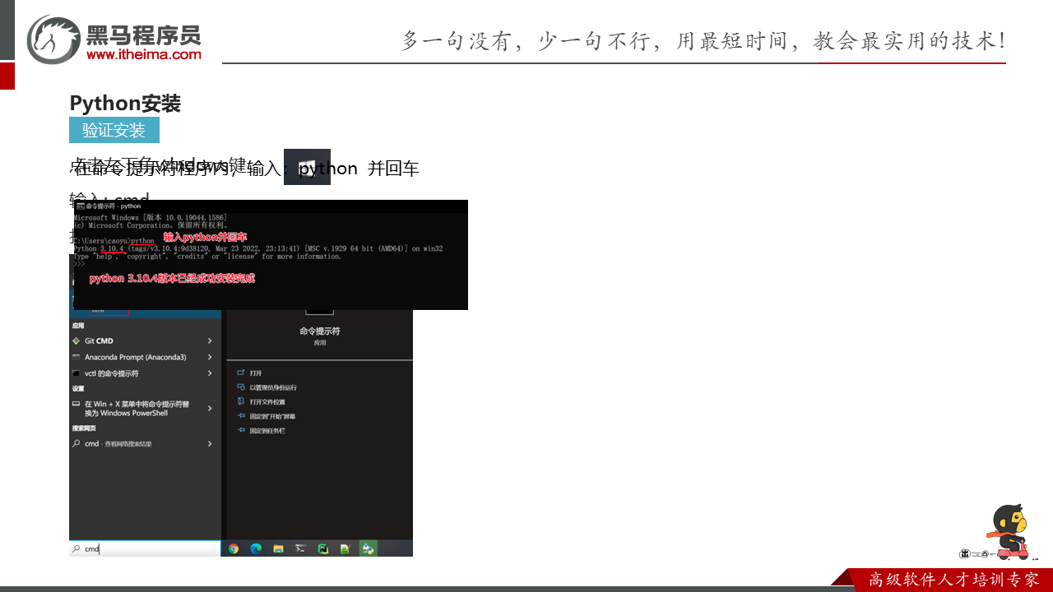
Task: Expand the Git CMD result arrow
Action: [210, 341]
